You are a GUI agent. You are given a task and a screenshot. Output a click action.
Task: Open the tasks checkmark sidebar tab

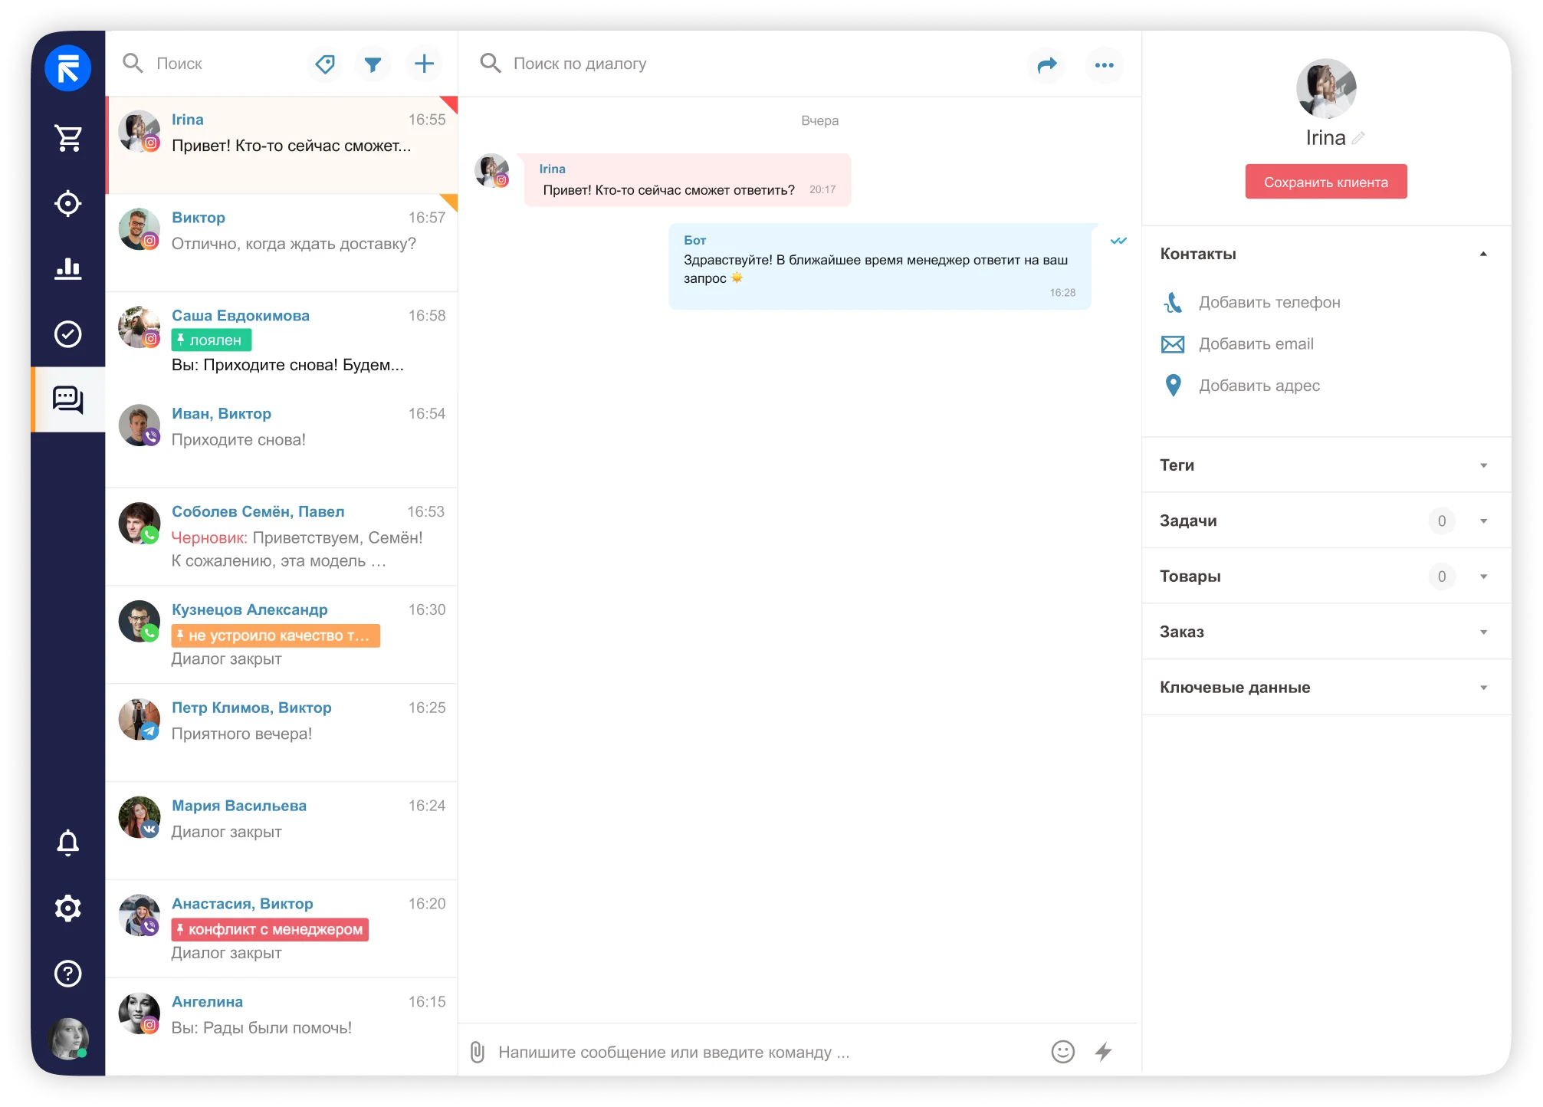pos(68,334)
